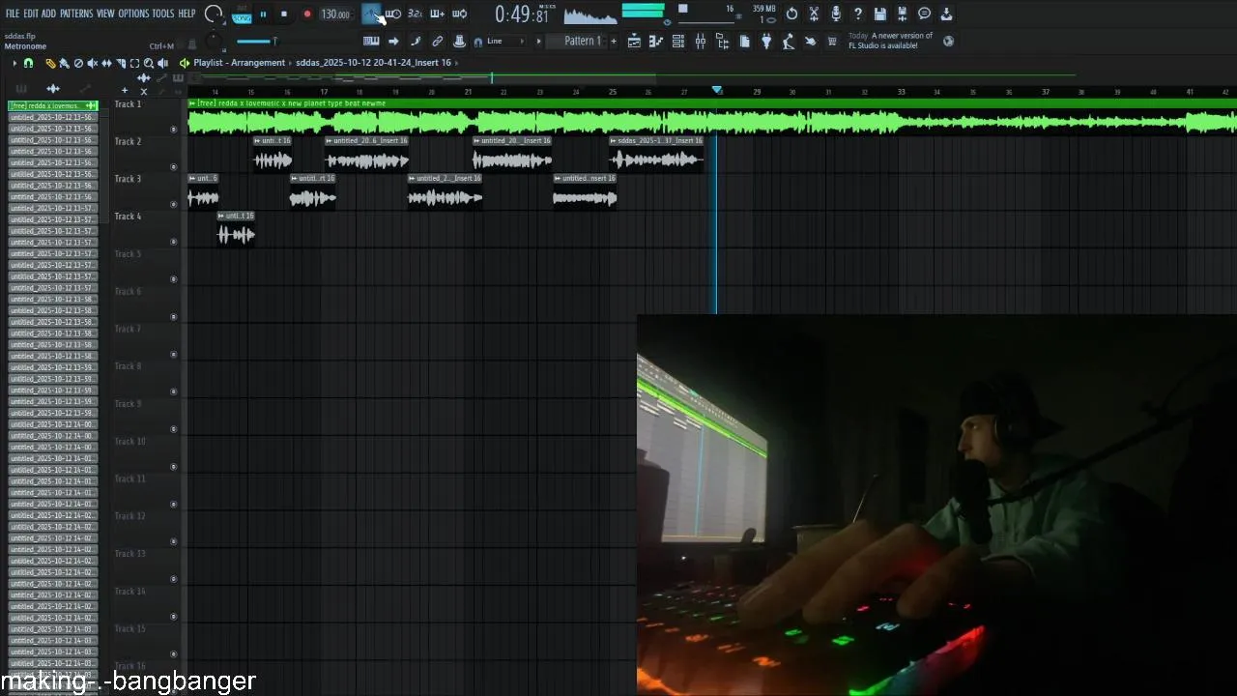This screenshot has height=696, width=1237.
Task: Select the Playback speaker tool
Action: click(x=162, y=63)
